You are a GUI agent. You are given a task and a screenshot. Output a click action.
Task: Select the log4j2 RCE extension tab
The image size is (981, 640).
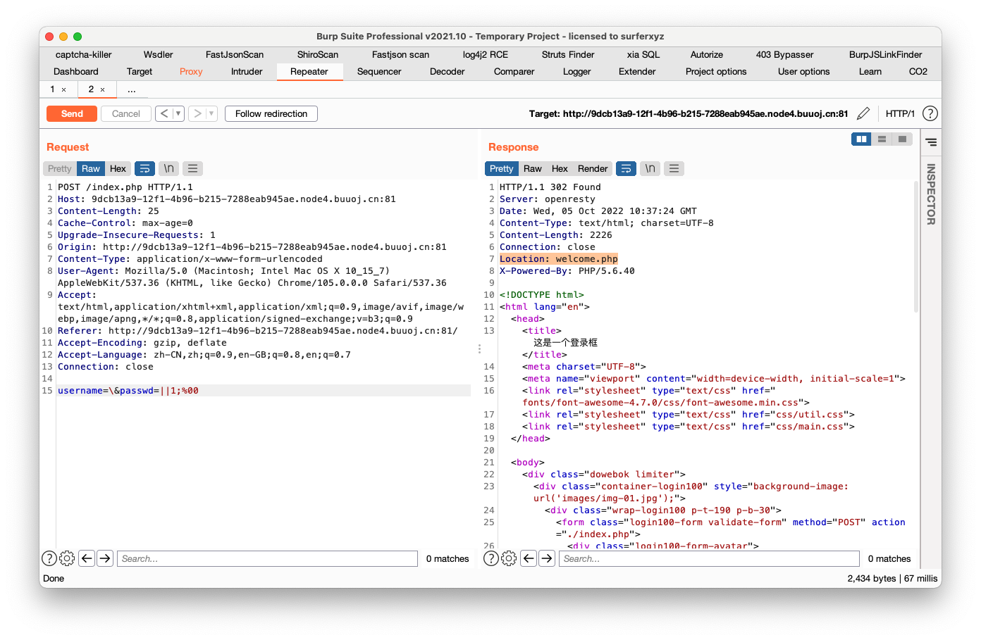486,54
